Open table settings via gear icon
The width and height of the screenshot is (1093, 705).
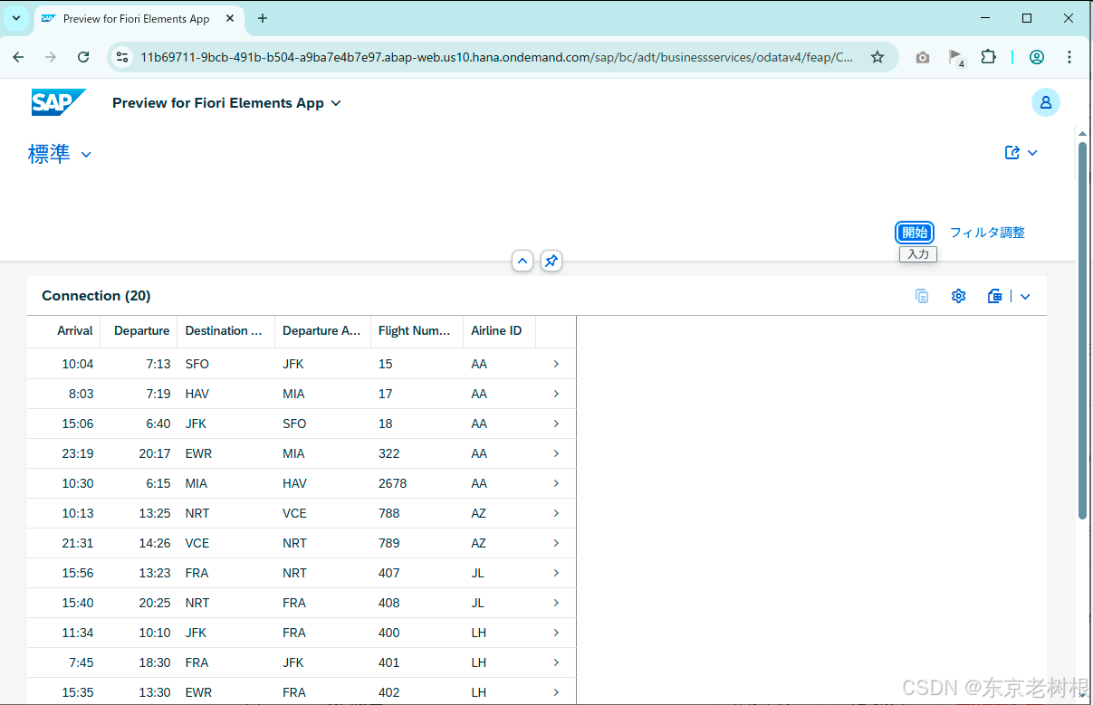(958, 296)
